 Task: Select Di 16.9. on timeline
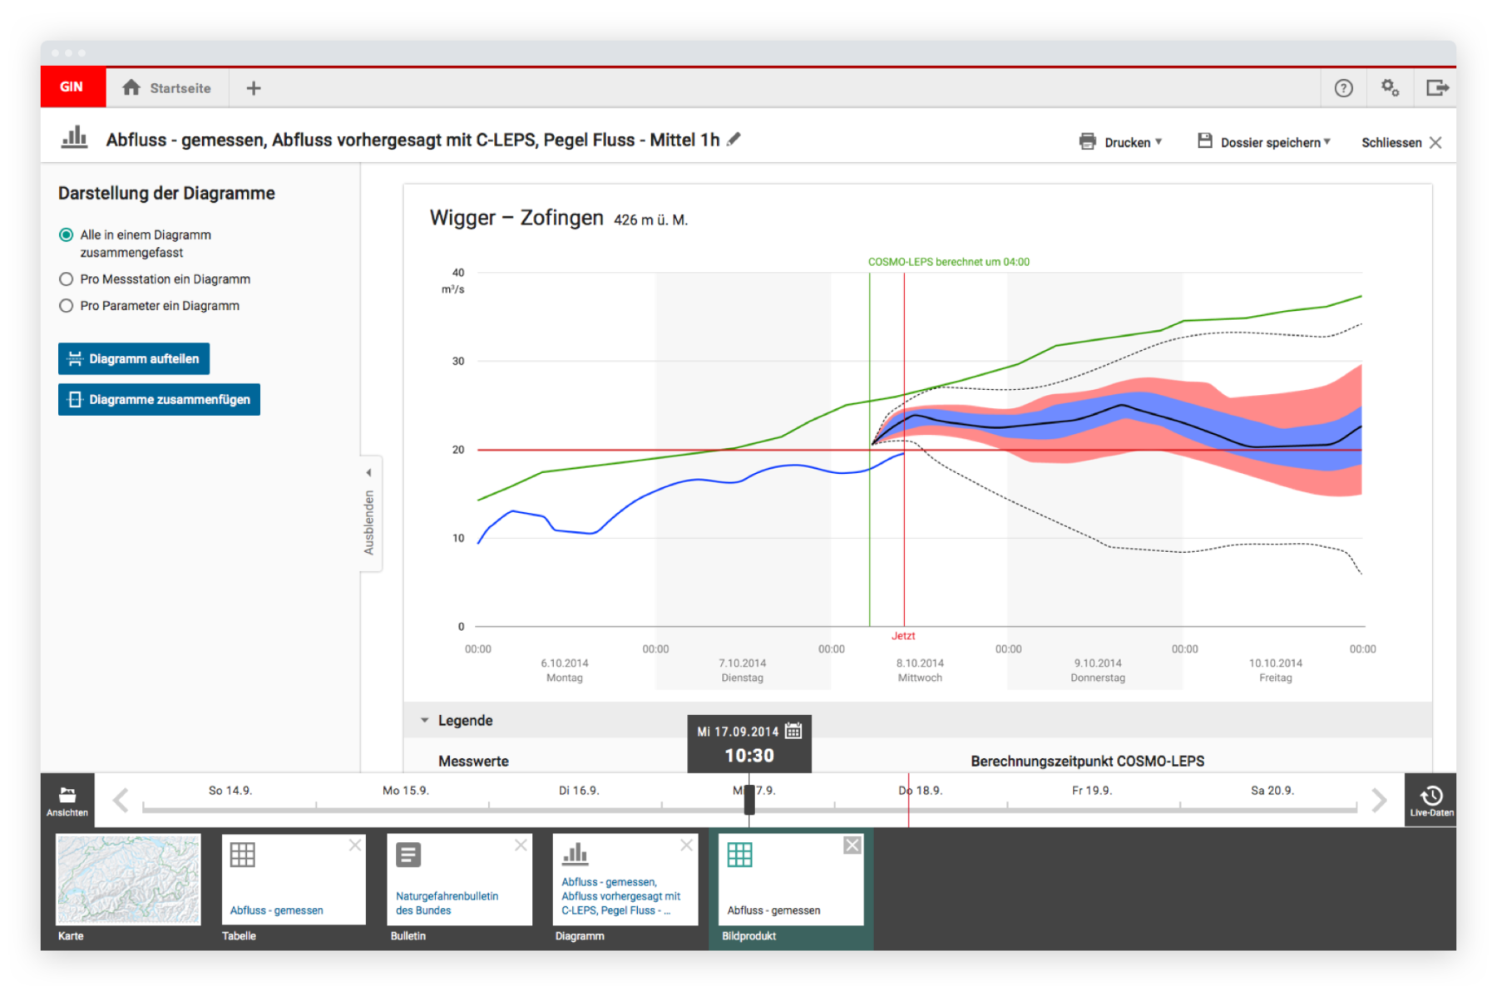[x=579, y=790]
